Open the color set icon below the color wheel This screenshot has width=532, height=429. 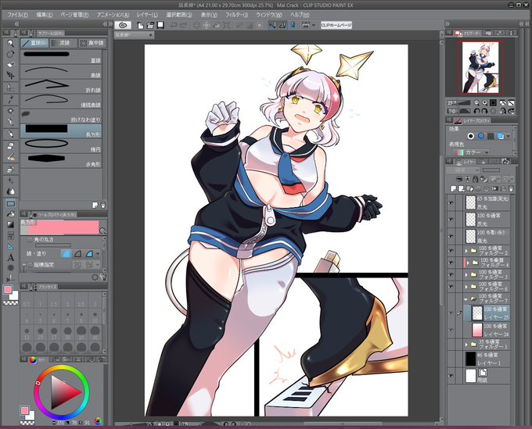pos(98,421)
